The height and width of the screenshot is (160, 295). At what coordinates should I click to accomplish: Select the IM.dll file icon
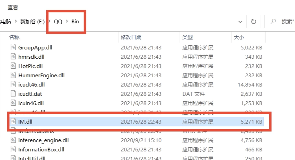click(x=13, y=121)
